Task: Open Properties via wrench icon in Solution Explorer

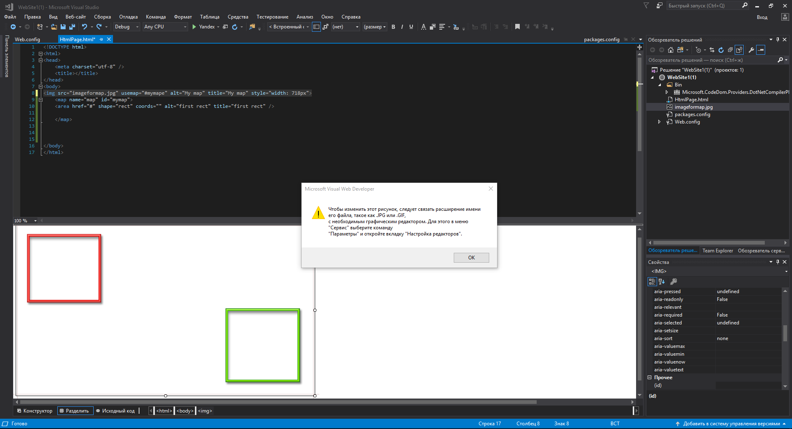Action: click(752, 50)
